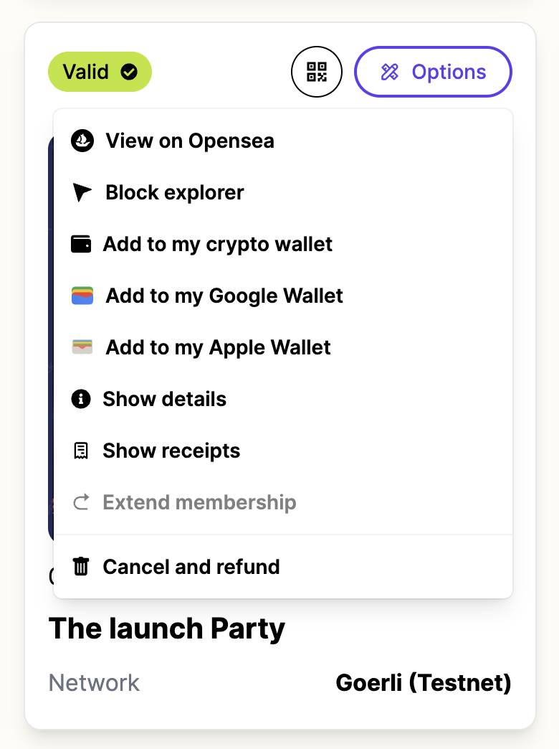Collapse the Options dropdown button
This screenshot has width=559, height=749.
point(433,72)
